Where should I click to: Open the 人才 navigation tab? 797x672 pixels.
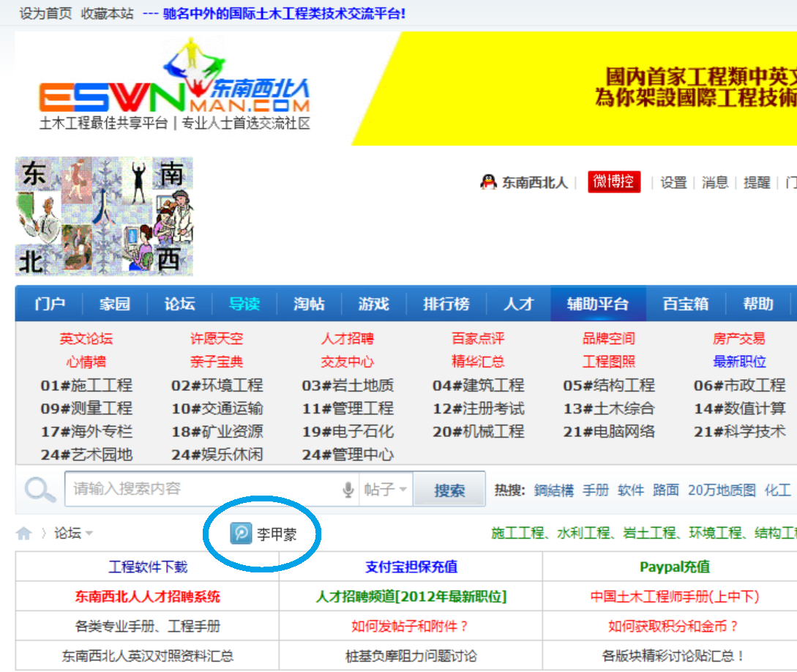pyautogui.click(x=518, y=304)
